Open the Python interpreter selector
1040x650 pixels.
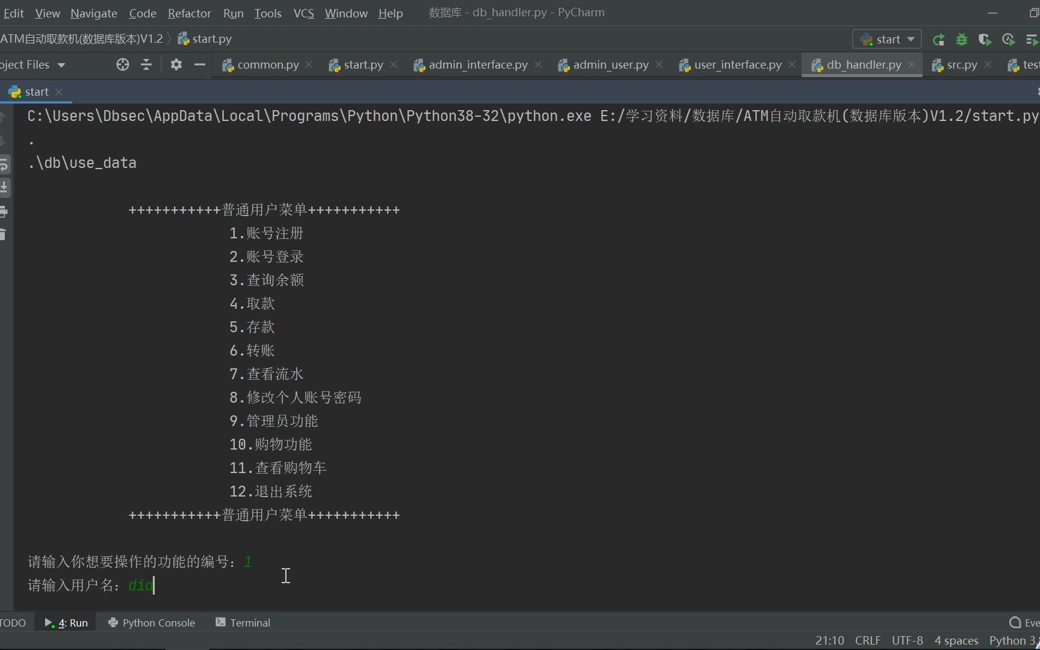pyautogui.click(x=1014, y=640)
